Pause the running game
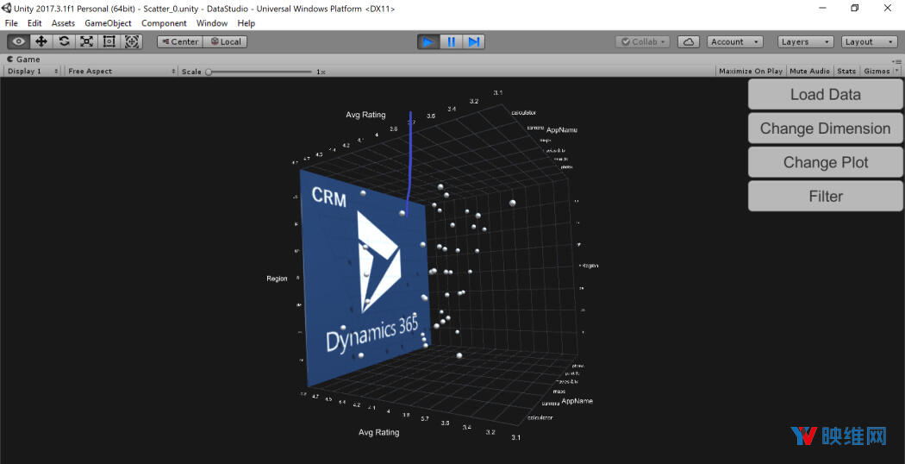Viewport: 905px width, 464px height. (451, 41)
